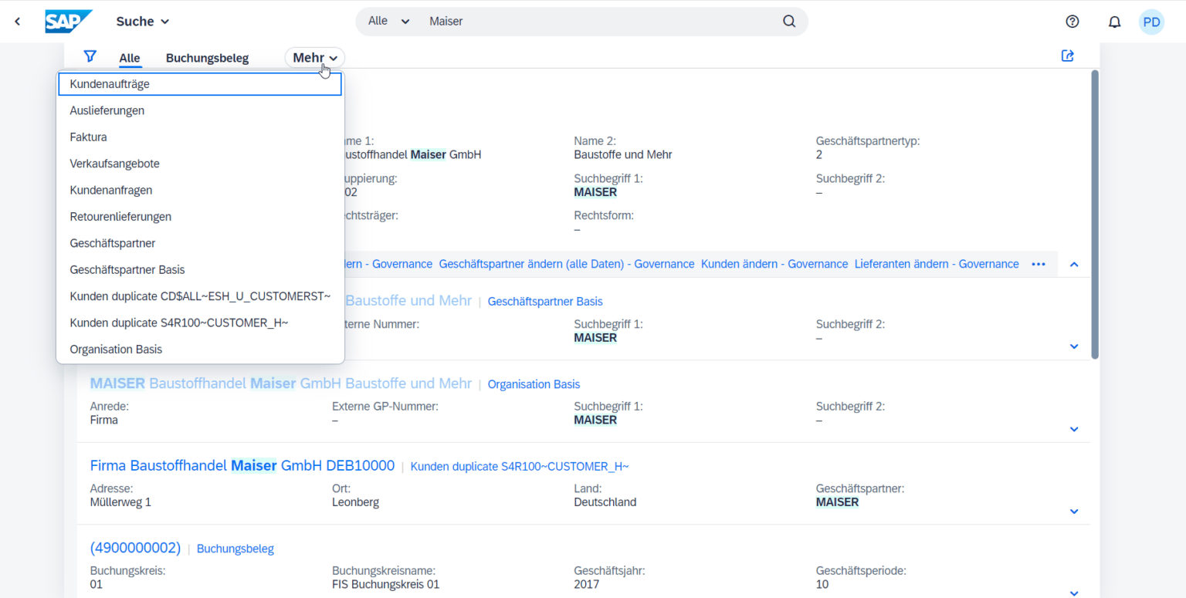Image resolution: width=1186 pixels, height=598 pixels.
Task: Click Geschäftsjahr value 2017
Action: [587, 584]
